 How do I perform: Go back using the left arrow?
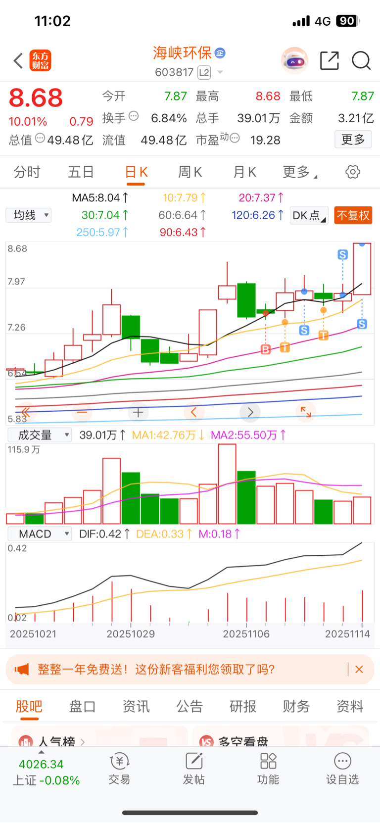[18, 61]
